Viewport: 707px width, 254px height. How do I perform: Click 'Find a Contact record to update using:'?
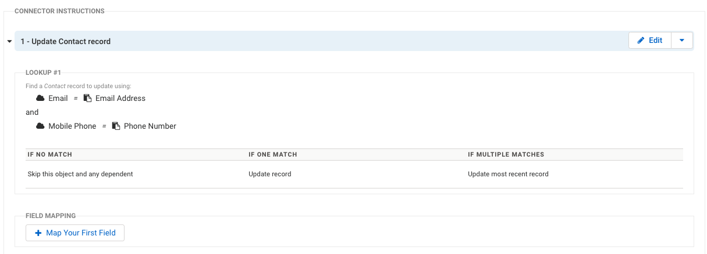pos(79,86)
